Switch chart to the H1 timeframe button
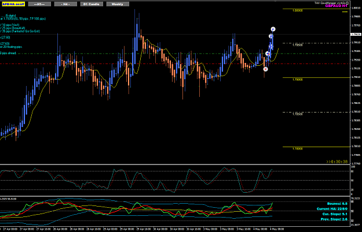362x232 pixels. point(39,4)
